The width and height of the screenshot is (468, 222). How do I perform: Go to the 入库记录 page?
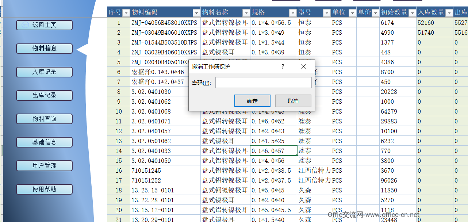click(x=45, y=72)
